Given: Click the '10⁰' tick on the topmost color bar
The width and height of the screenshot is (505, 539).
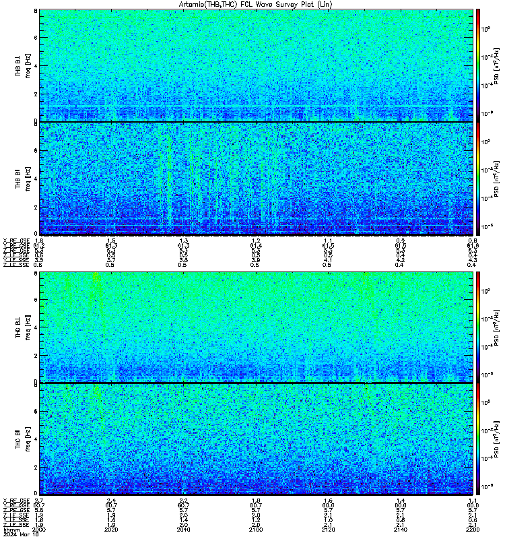Looking at the screenshot, I should click(x=485, y=29).
